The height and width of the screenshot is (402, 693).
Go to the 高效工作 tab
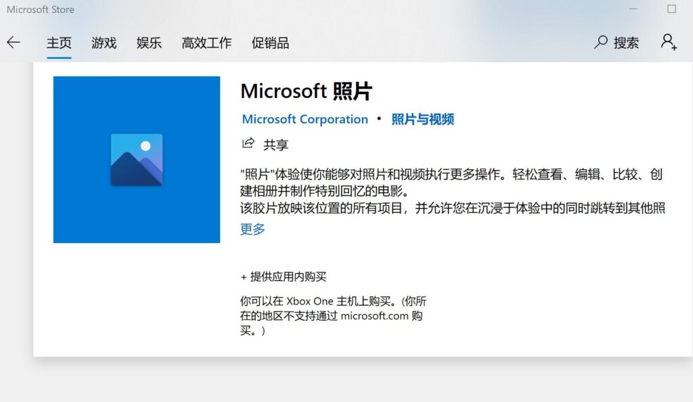point(206,43)
